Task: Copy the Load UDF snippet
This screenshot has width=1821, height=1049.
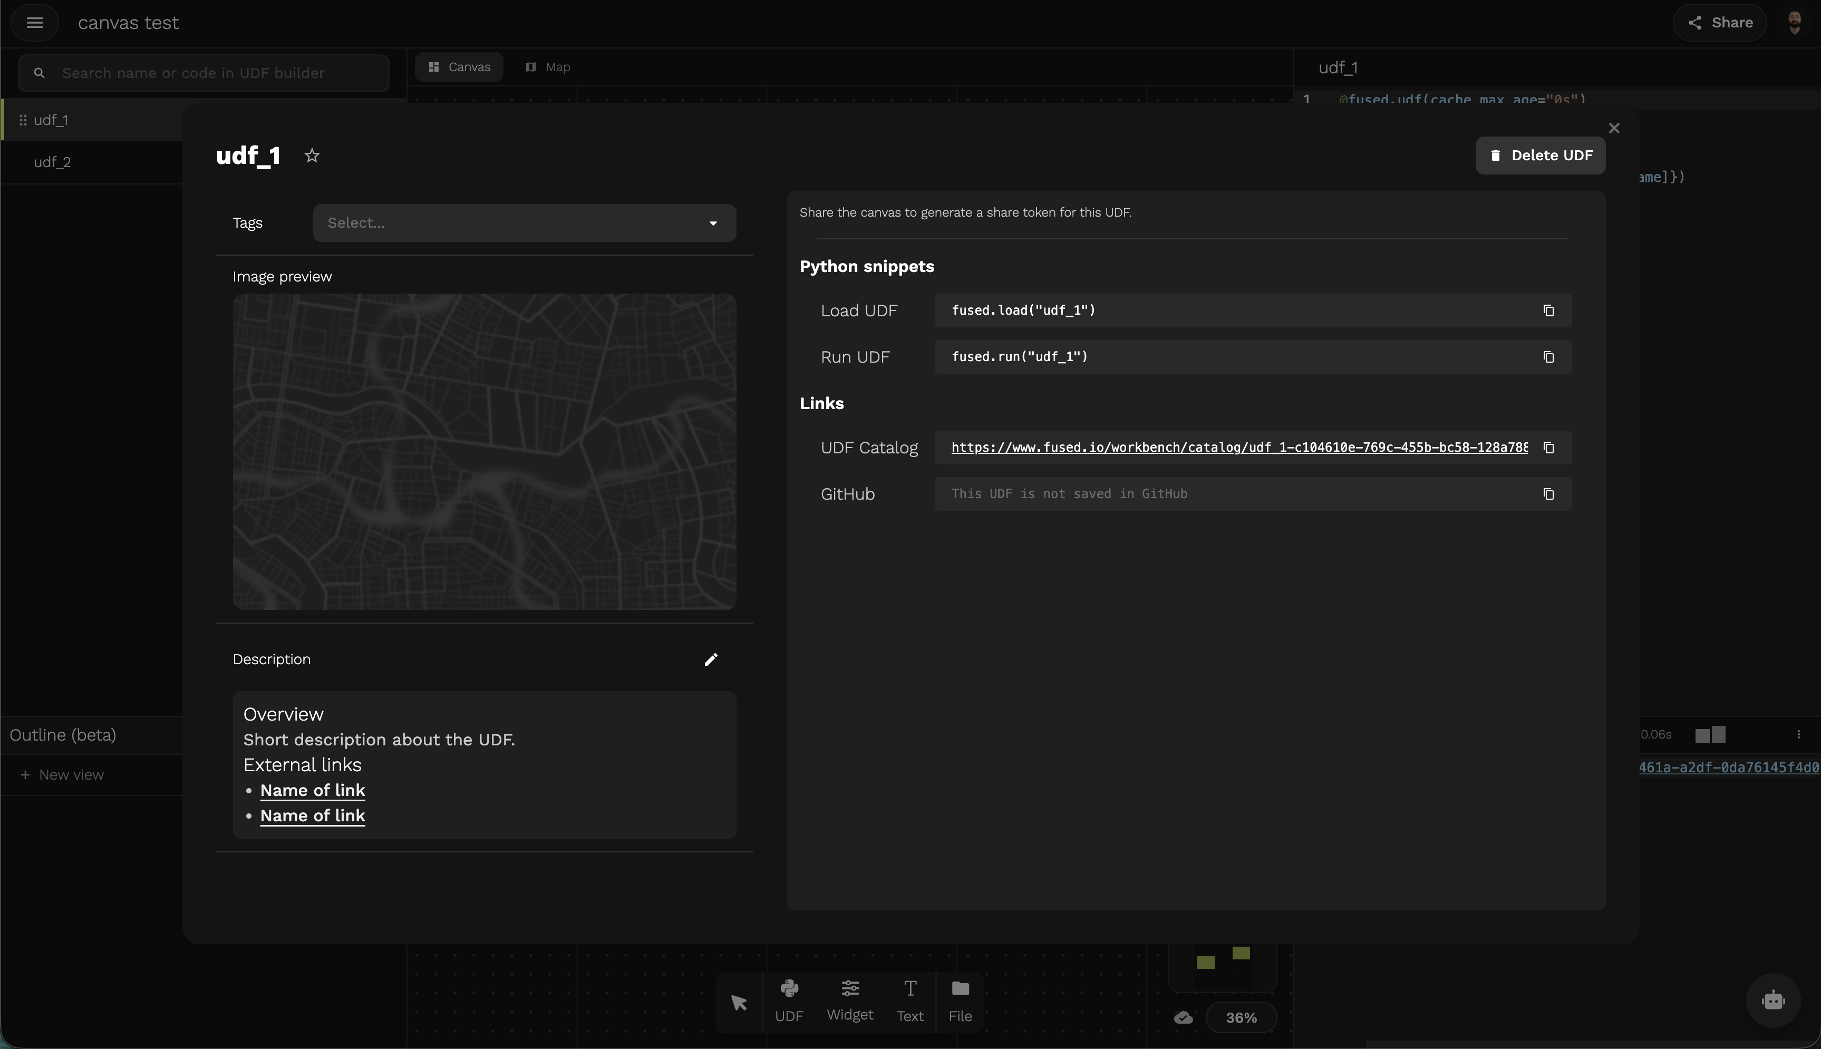Action: point(1549,310)
